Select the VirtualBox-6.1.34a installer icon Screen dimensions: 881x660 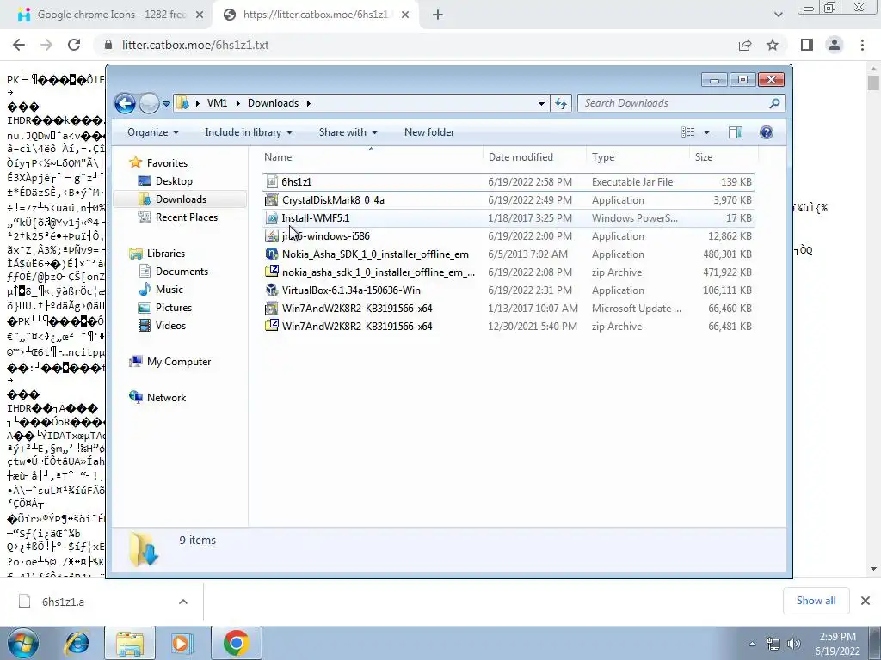click(x=272, y=290)
